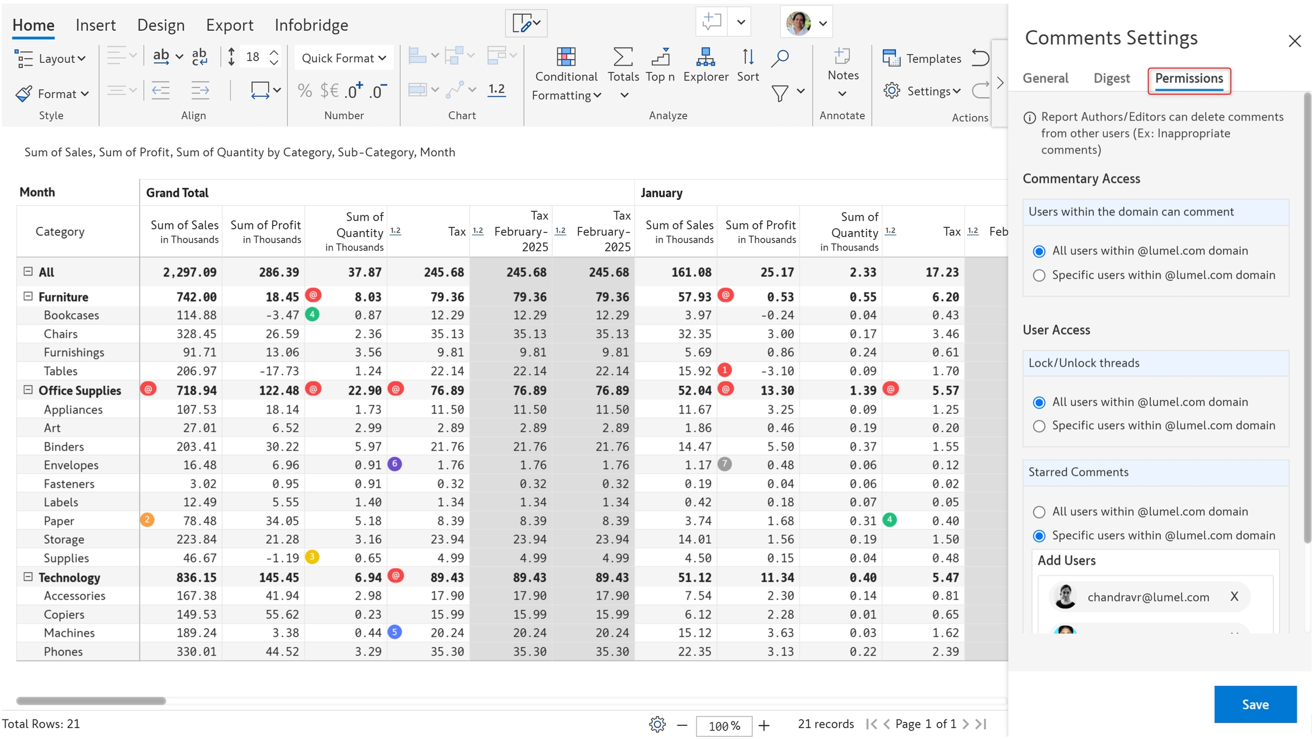The width and height of the screenshot is (1314, 739).
Task: Click the Templates icon
Action: coord(891,58)
